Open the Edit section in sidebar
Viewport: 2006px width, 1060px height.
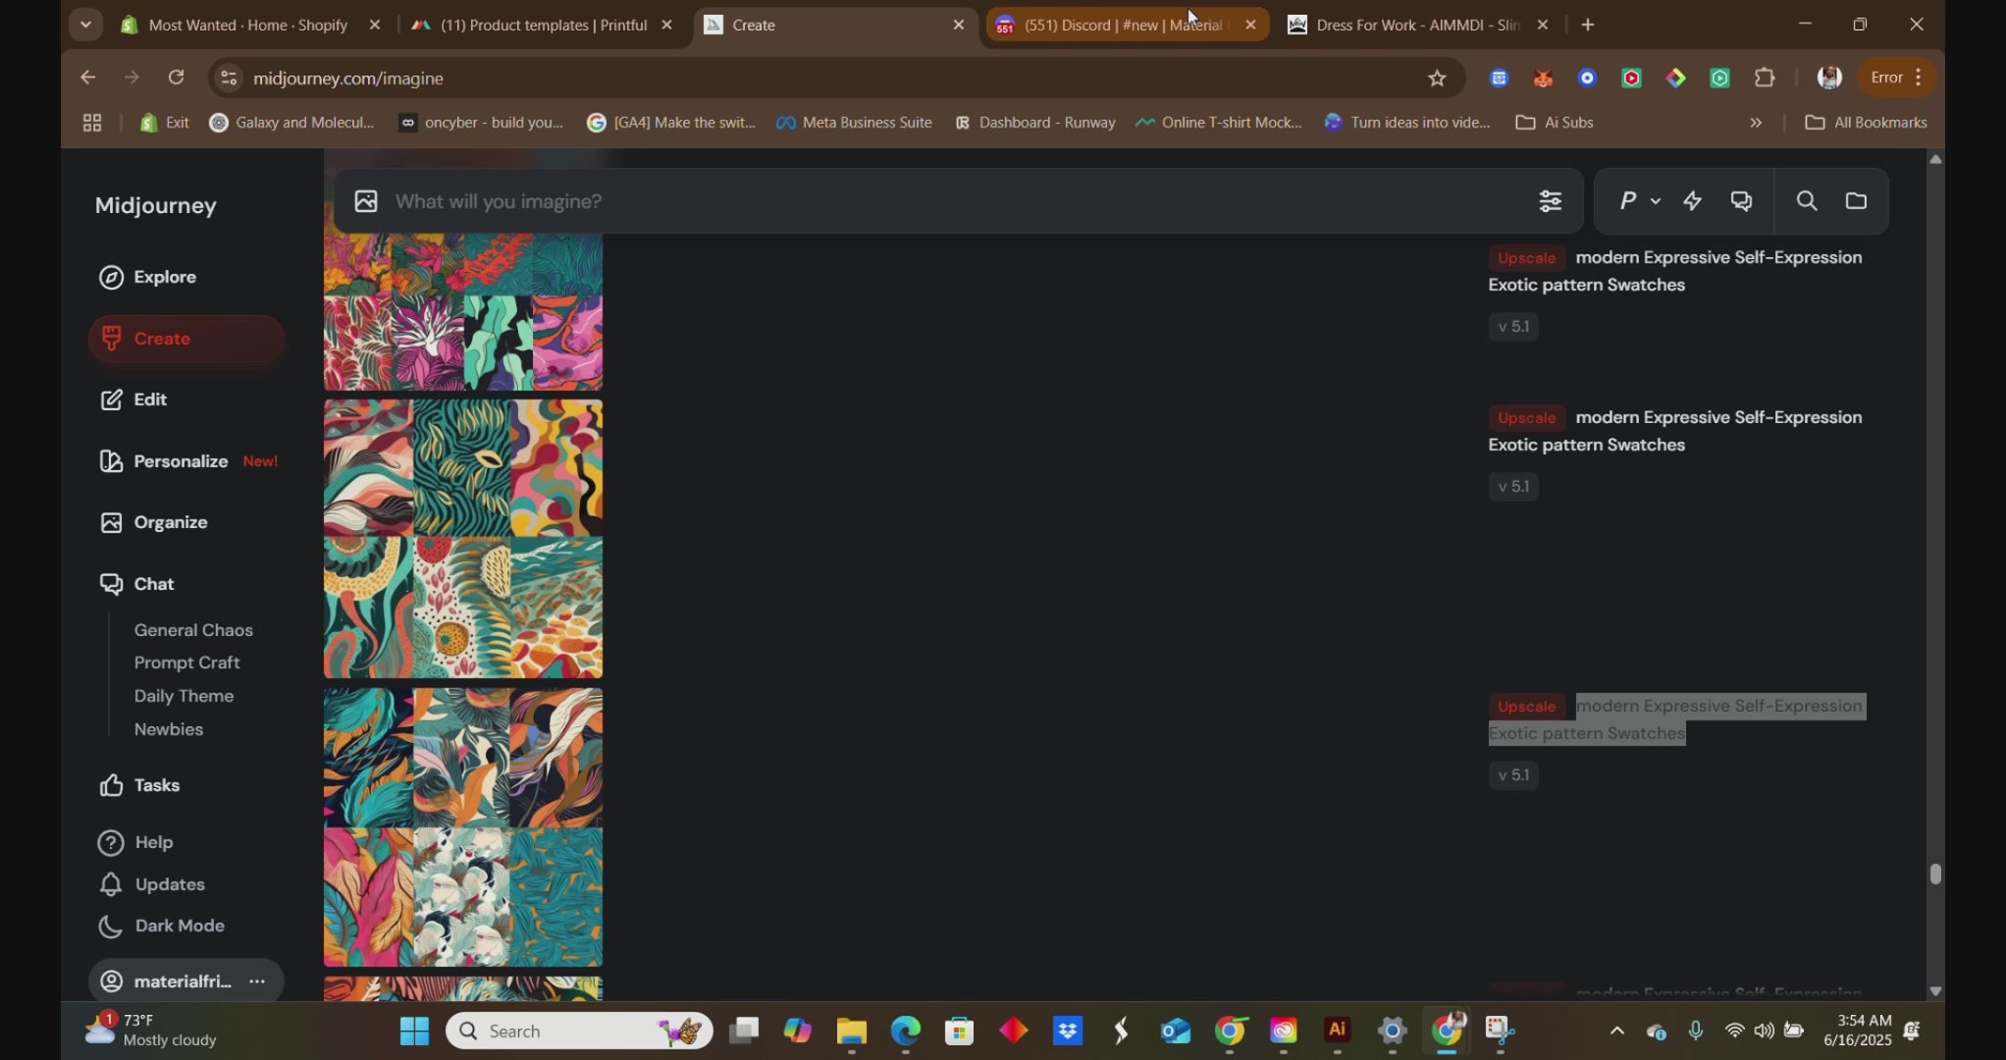click(x=149, y=399)
